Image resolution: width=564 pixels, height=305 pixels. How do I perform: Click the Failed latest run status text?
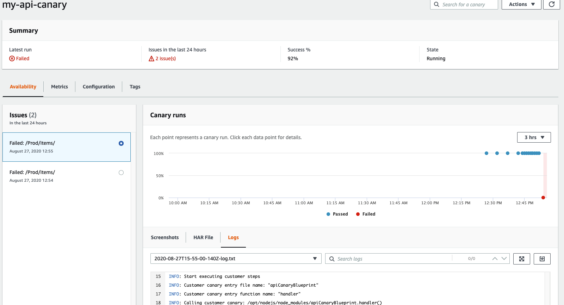point(23,58)
